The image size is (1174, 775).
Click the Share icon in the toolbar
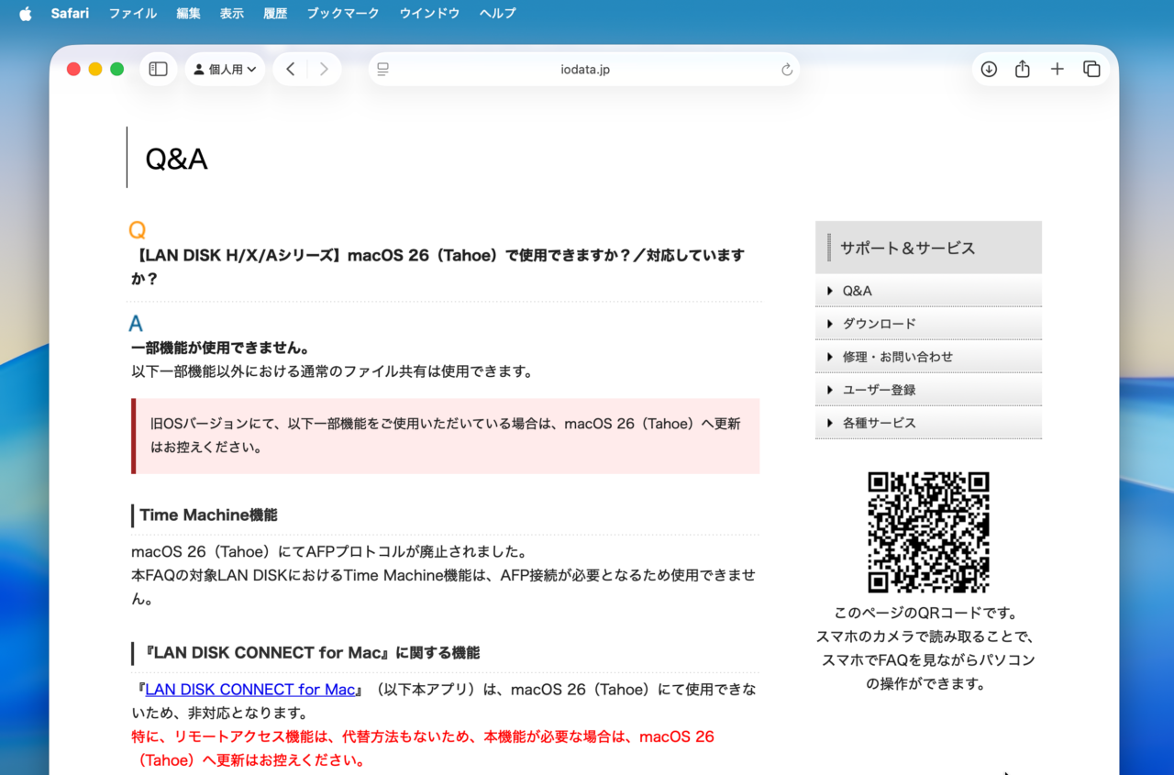(1023, 69)
